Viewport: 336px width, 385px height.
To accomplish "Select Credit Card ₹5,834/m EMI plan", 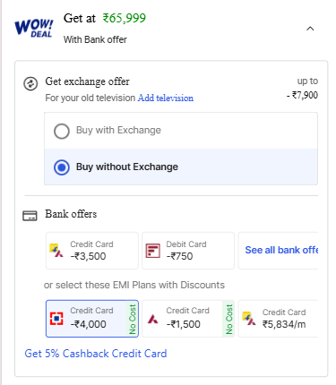I will [278, 319].
